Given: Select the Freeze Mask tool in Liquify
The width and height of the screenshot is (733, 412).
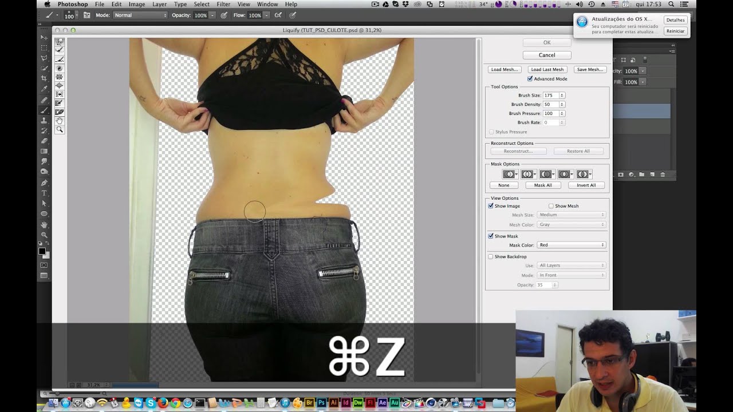Looking at the screenshot, I should click(x=60, y=104).
